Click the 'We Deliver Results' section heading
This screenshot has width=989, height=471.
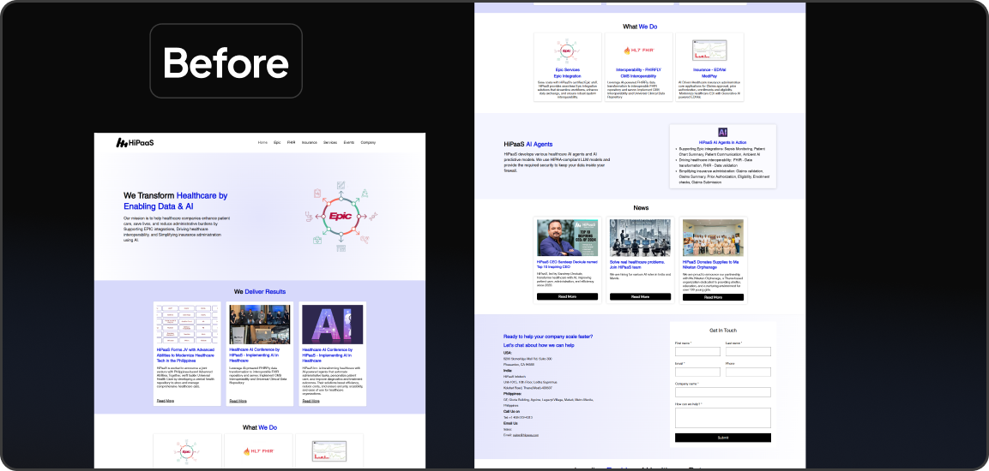[x=260, y=291]
